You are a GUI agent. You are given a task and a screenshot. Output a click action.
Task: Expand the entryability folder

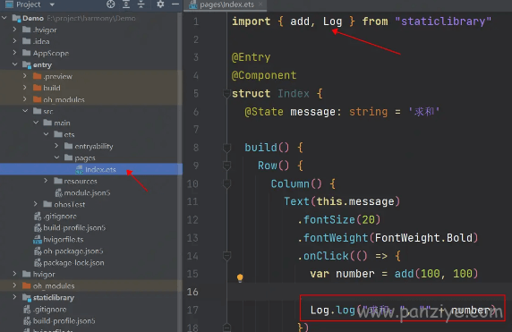(x=56, y=146)
